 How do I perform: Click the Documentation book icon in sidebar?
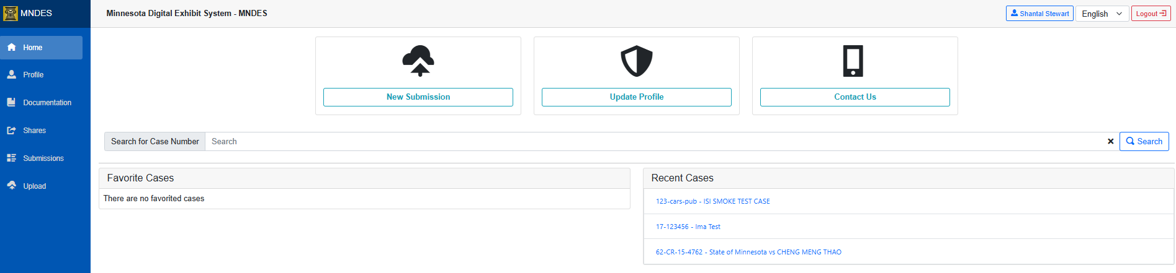tap(12, 103)
